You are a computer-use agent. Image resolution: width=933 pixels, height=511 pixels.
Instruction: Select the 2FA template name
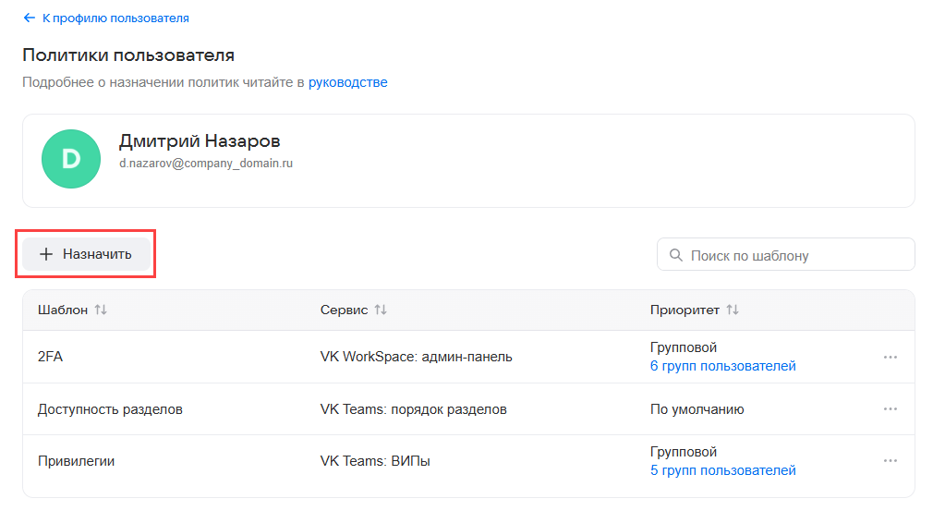[50, 357]
